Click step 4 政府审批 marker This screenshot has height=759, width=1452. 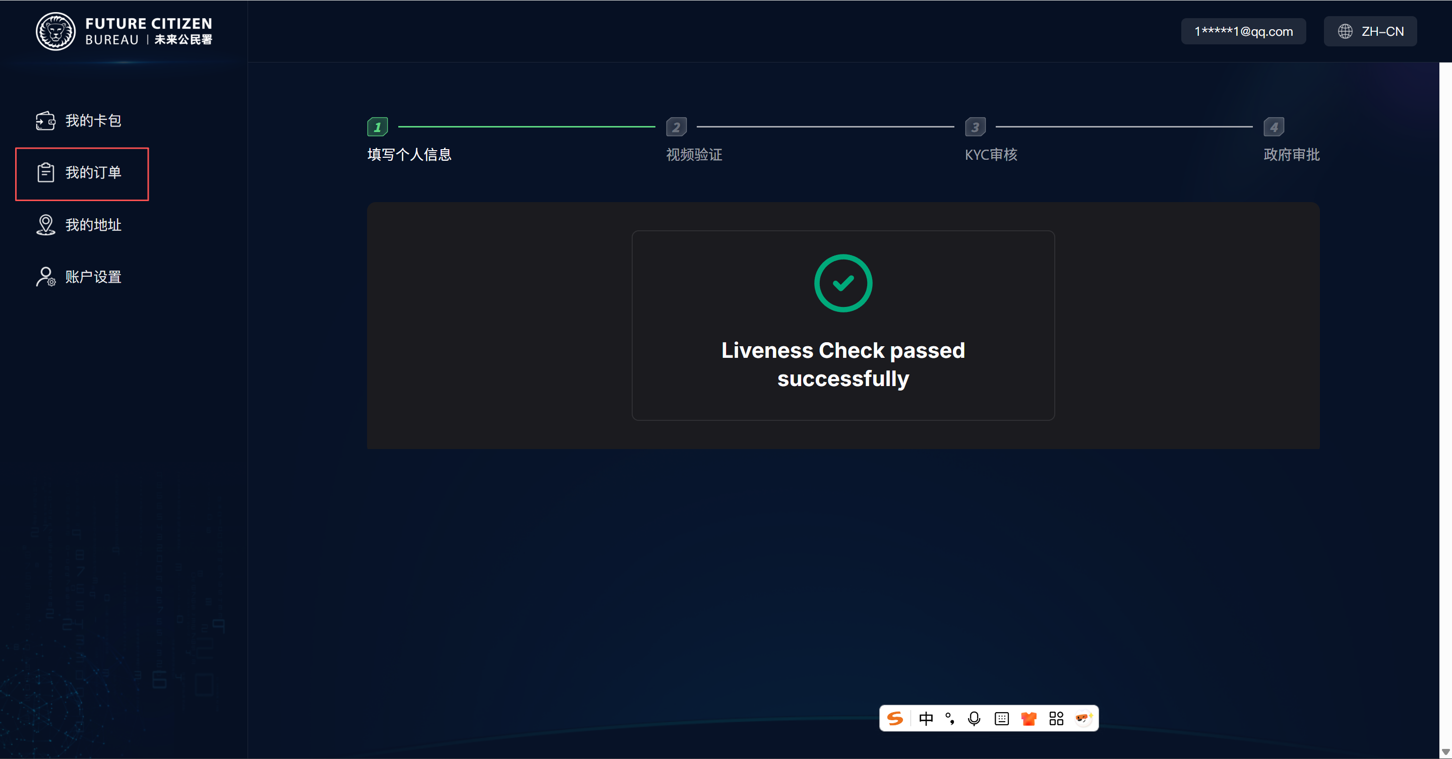point(1274,127)
